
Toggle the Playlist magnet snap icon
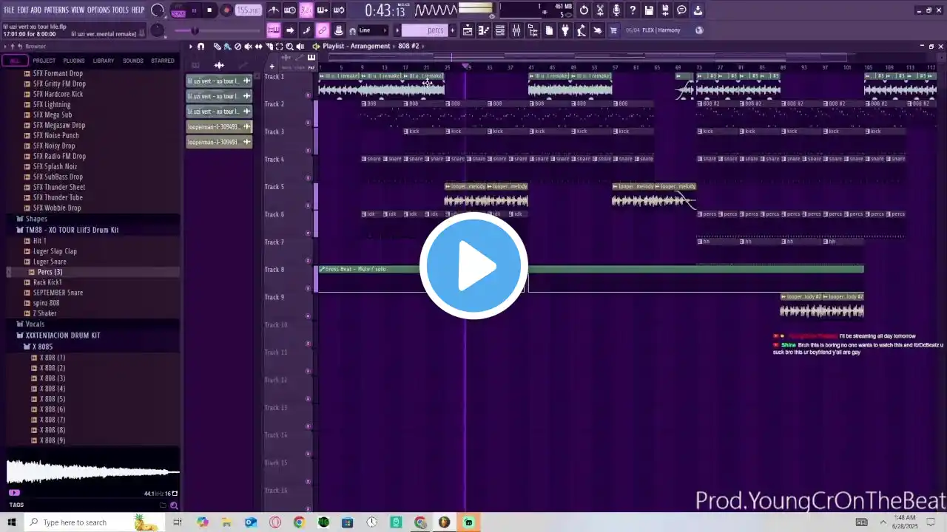click(200, 47)
